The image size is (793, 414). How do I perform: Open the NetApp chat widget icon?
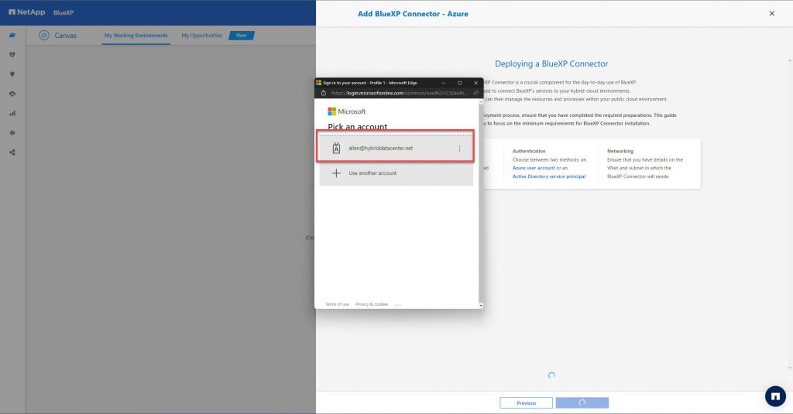[775, 396]
